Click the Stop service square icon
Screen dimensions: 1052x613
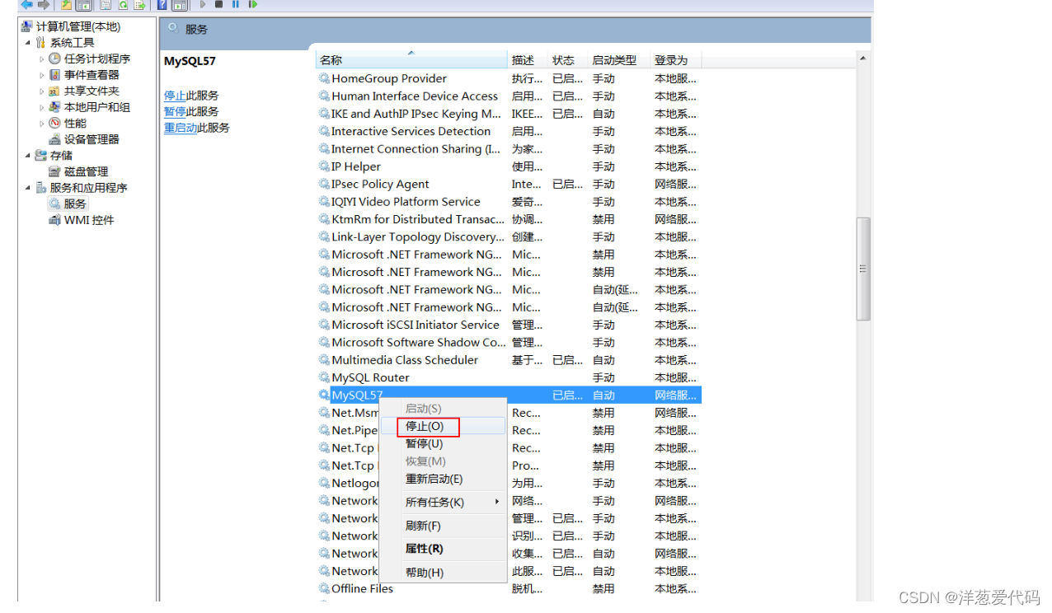click(x=219, y=4)
